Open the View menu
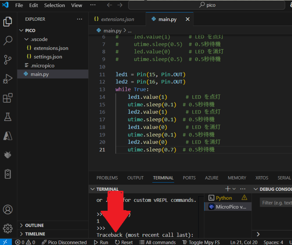292x245 pixels. pos(77,5)
